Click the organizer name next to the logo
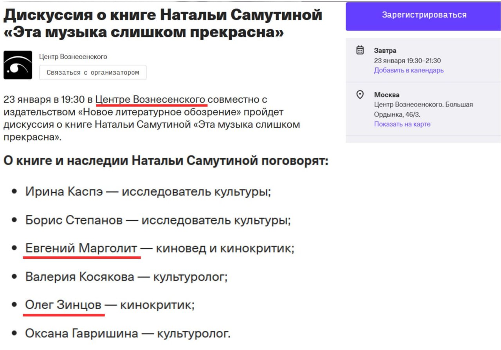501x350 pixels. click(73, 57)
